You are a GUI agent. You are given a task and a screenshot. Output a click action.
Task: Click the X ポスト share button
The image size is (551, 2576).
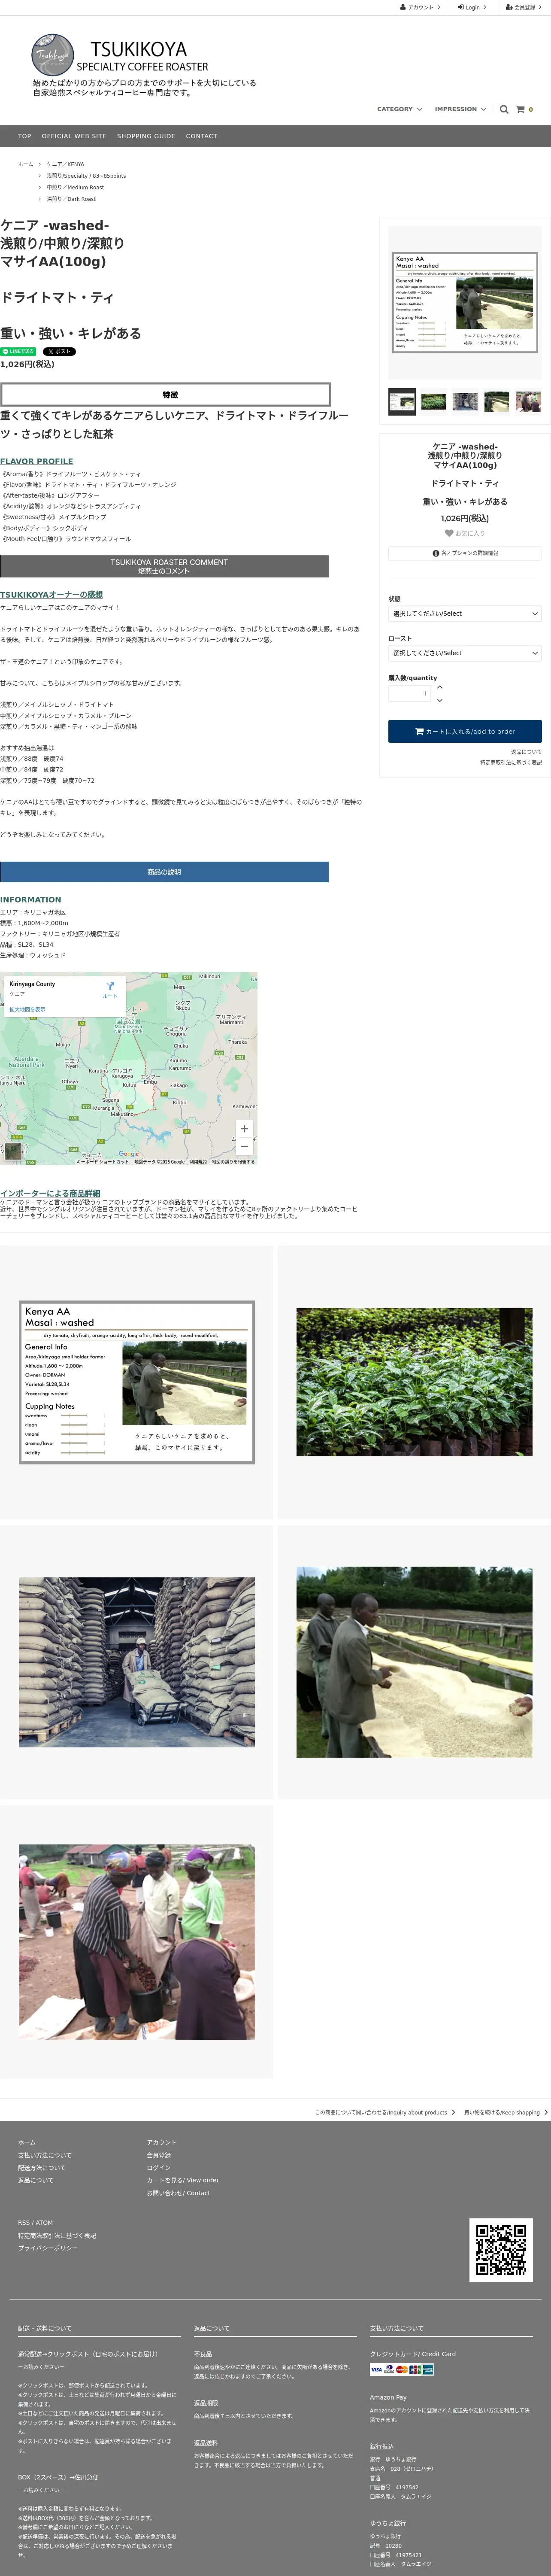[x=59, y=352]
